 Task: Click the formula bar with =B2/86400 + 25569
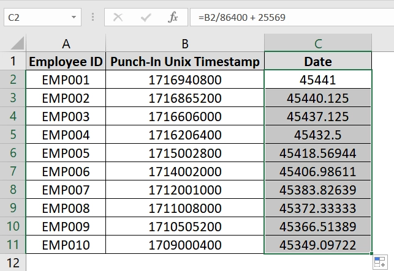[292, 17]
